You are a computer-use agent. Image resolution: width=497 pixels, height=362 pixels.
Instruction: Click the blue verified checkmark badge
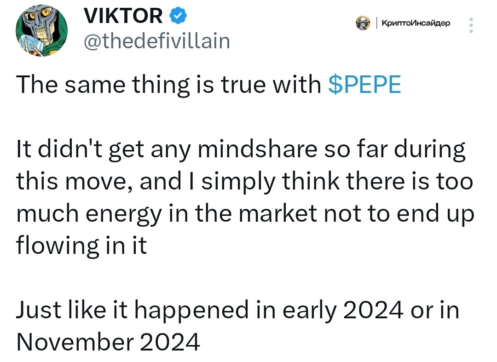point(179,16)
